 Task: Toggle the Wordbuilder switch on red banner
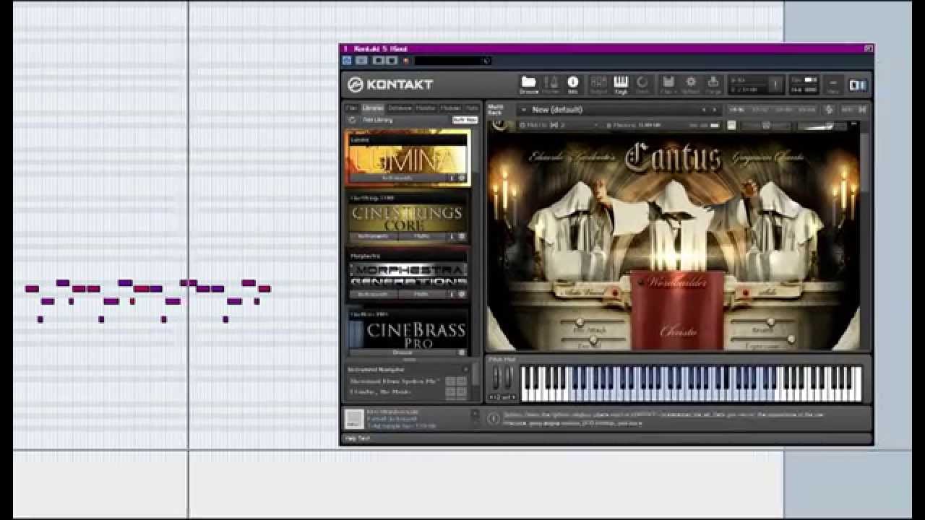(641, 282)
